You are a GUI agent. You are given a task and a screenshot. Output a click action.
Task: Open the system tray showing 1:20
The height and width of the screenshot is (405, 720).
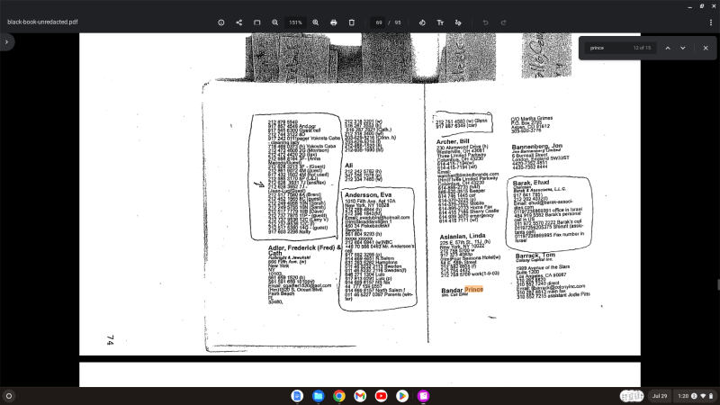[x=695, y=396]
